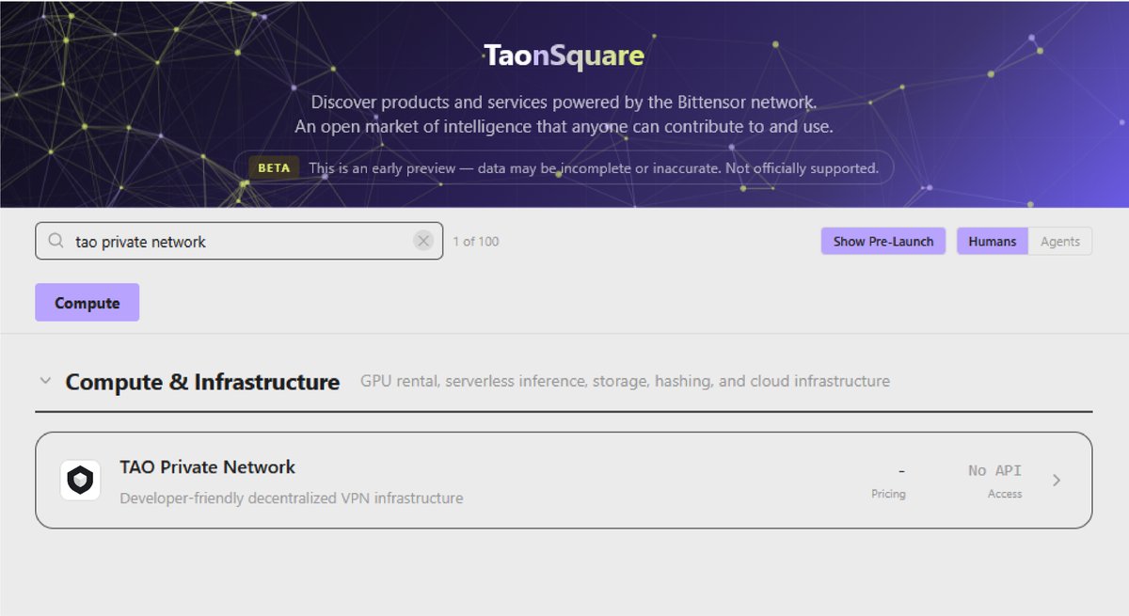Click the 'Pricing' label on the card

888,494
